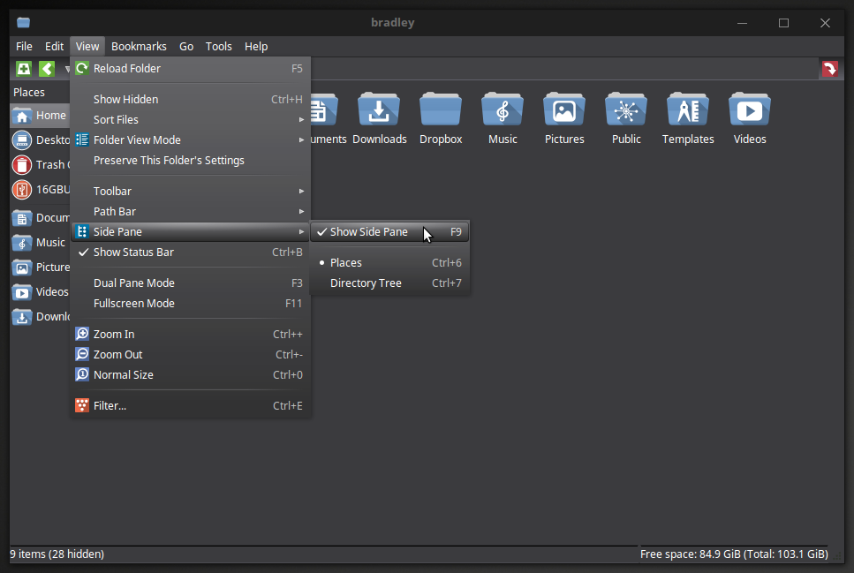The width and height of the screenshot is (854, 573).
Task: Enable Dual Pane Mode
Action: point(134,283)
